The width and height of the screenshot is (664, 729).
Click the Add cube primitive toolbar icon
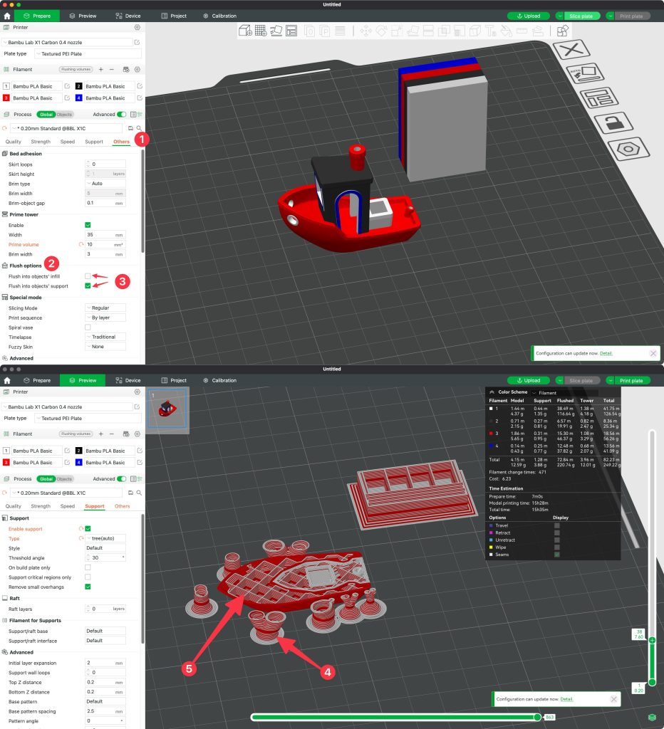tap(244, 31)
